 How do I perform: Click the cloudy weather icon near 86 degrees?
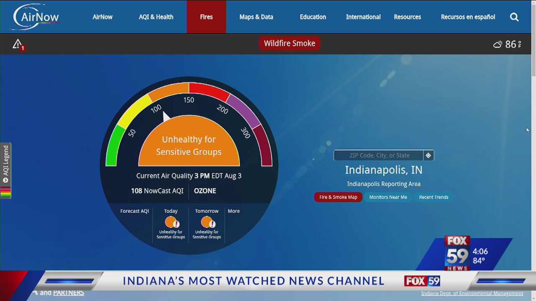pos(497,43)
